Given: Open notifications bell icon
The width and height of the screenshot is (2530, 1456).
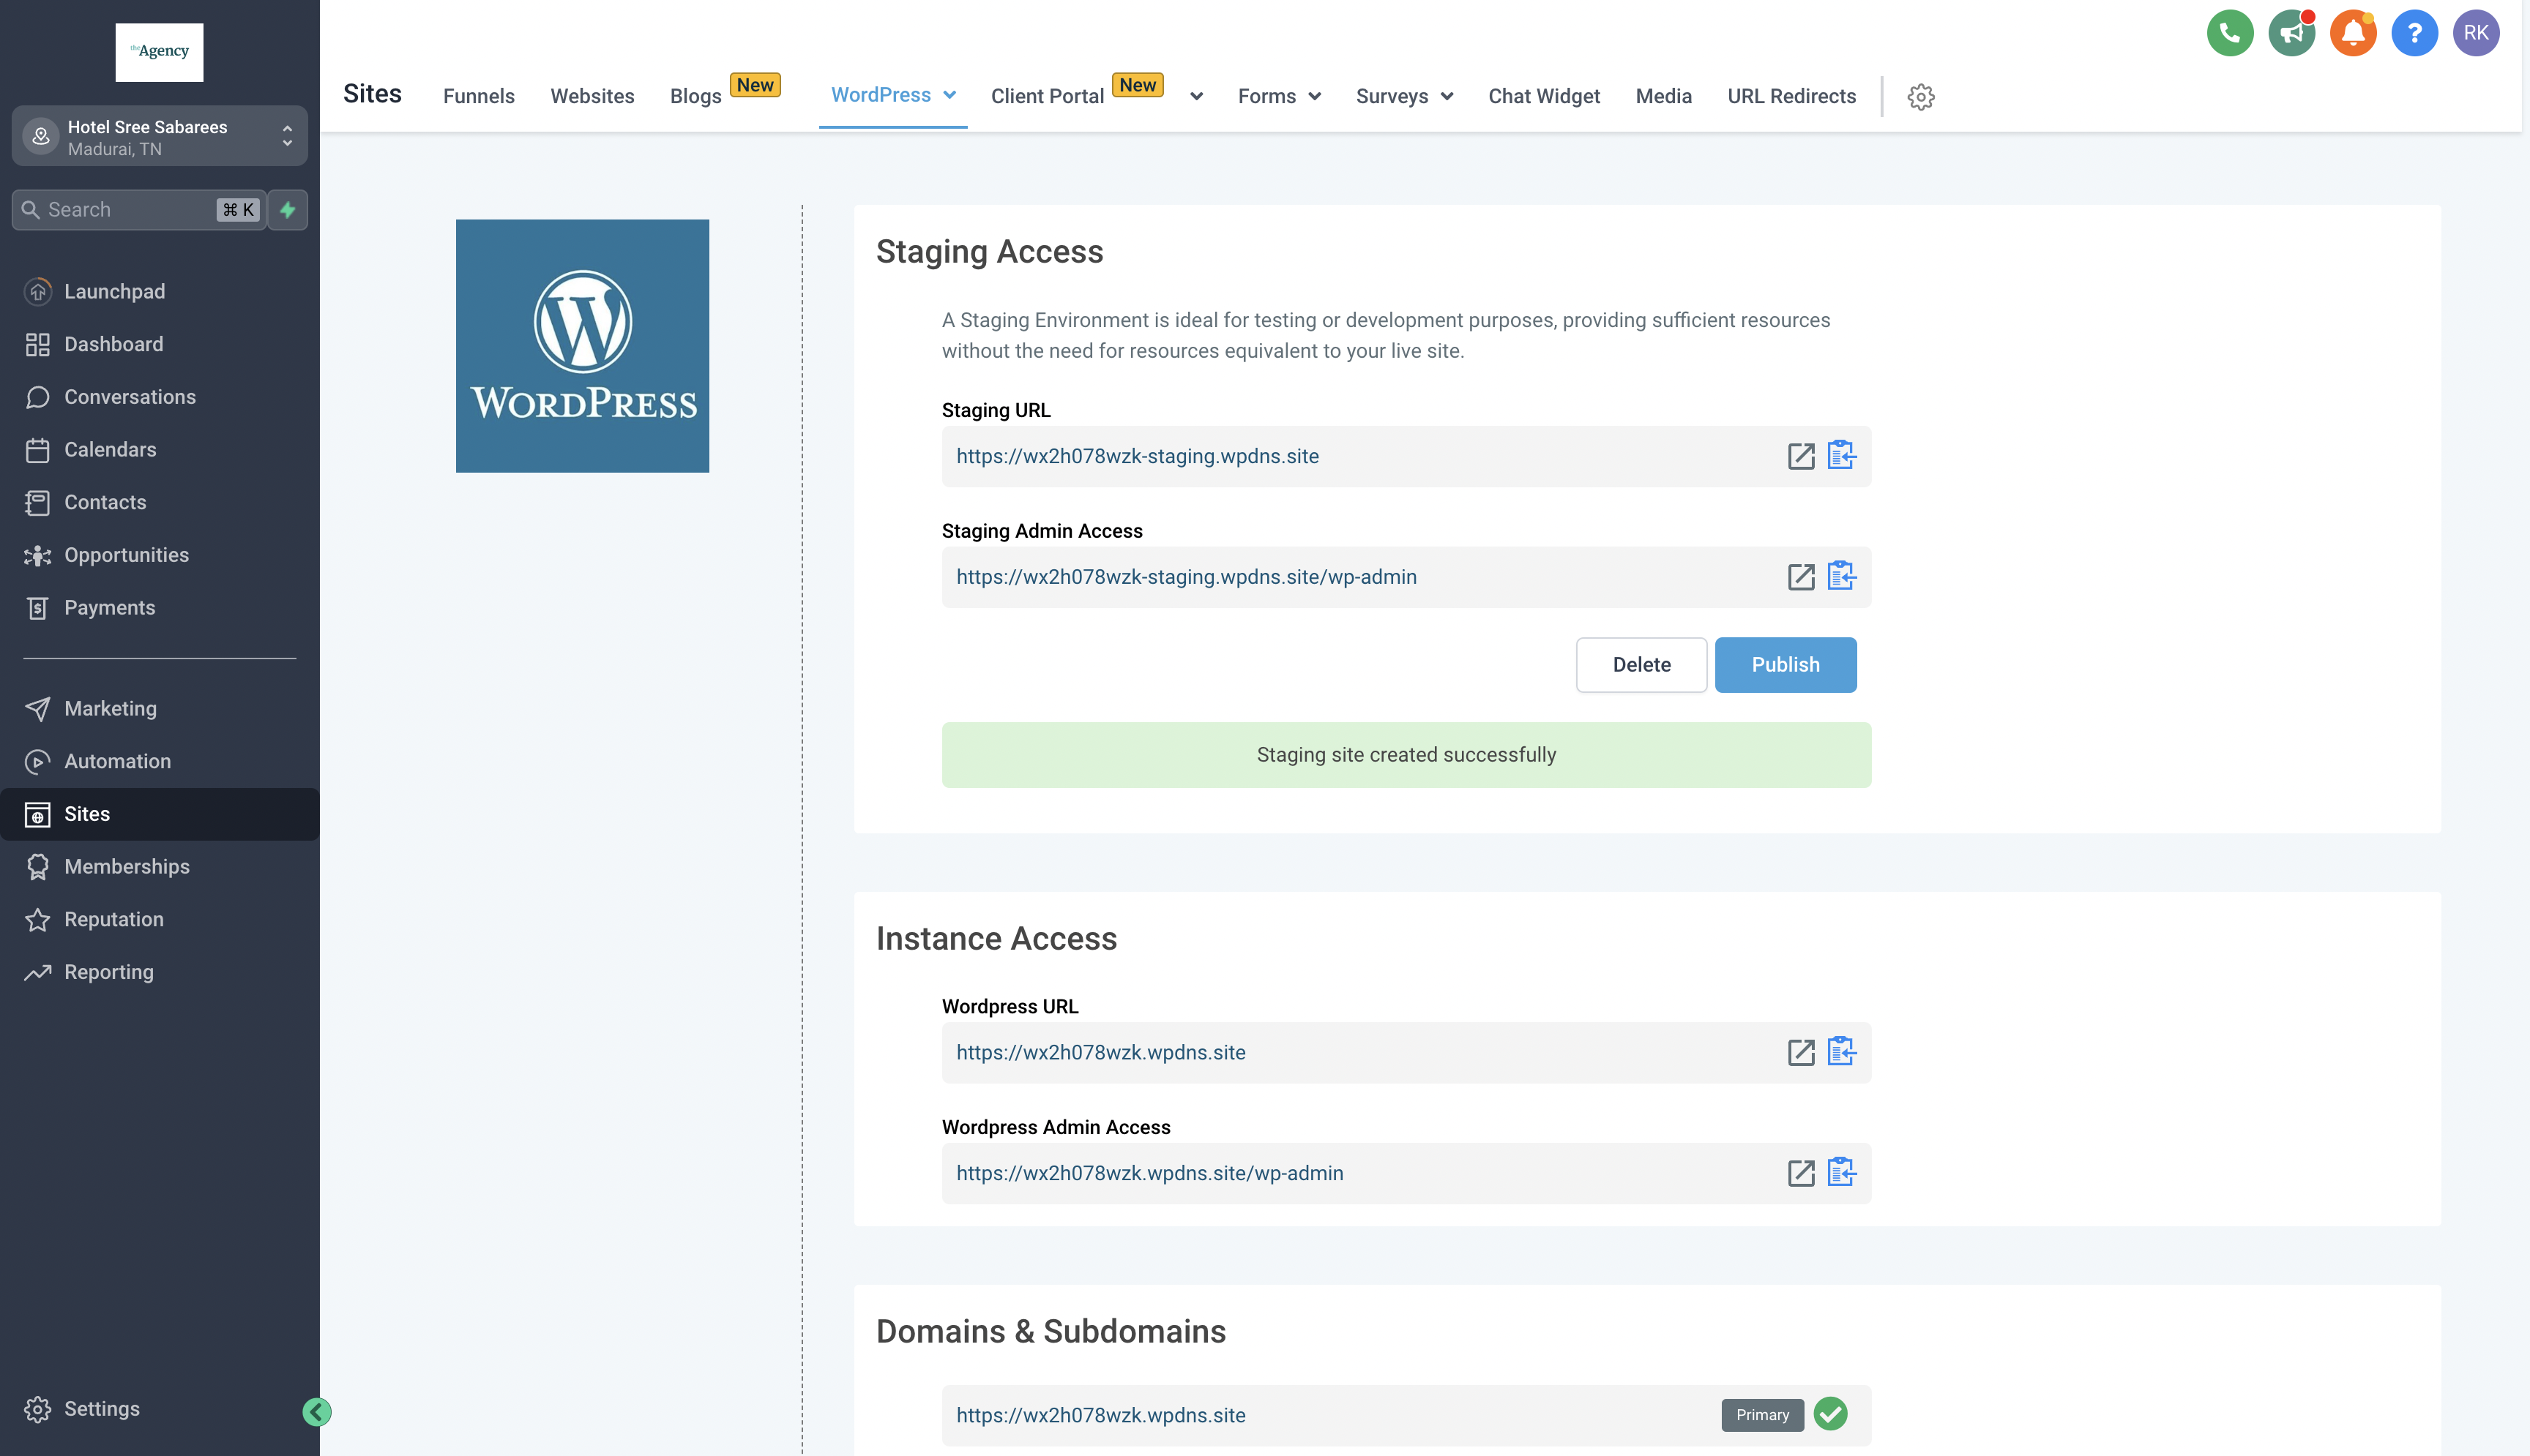Looking at the screenshot, I should click(2352, 33).
